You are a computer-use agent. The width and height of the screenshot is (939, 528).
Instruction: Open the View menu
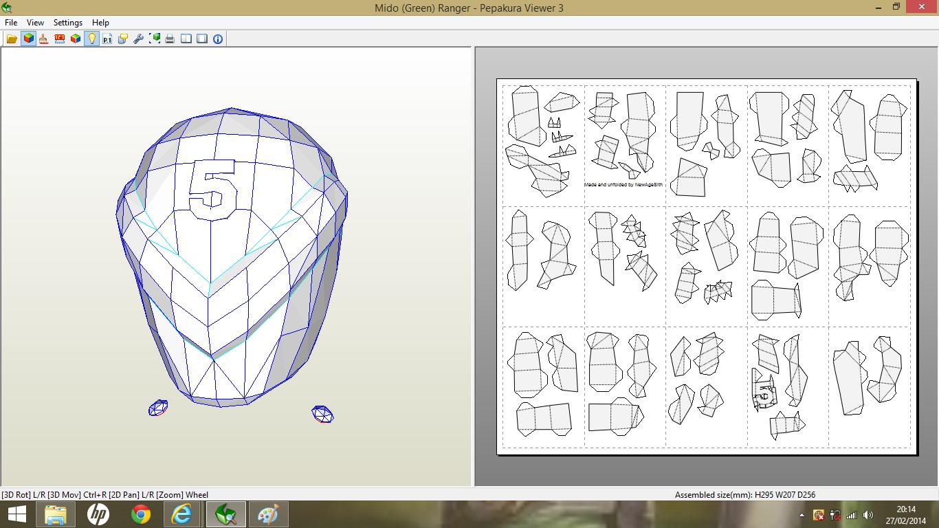[35, 23]
